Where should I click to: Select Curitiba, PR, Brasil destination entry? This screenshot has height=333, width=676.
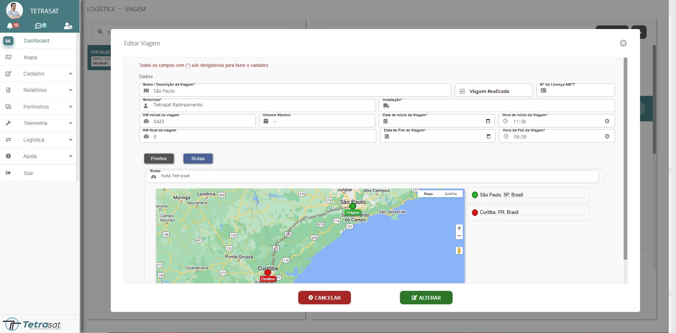528,212
